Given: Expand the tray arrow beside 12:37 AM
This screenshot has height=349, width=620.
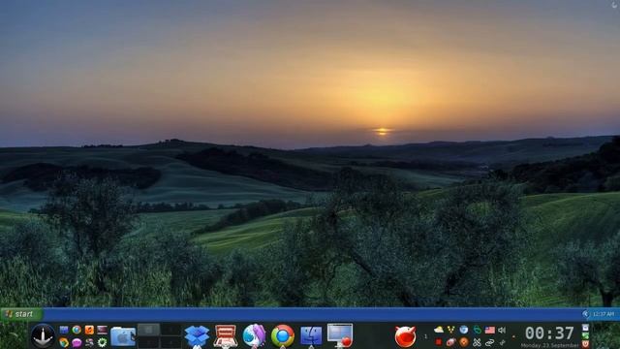Looking at the screenshot, I should point(585,314).
